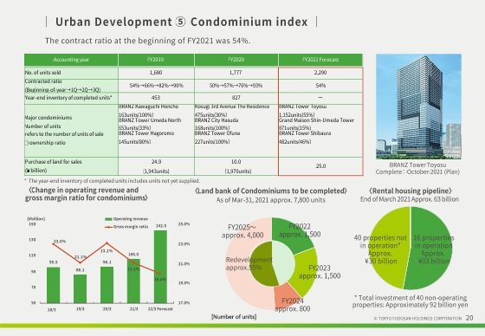Click the '(1,970units)' cell
The width and height of the screenshot is (485, 336).
click(x=238, y=171)
